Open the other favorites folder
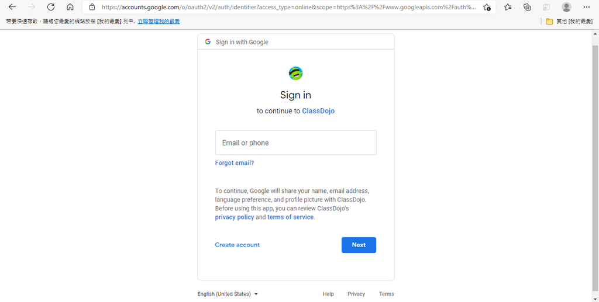 (569, 22)
